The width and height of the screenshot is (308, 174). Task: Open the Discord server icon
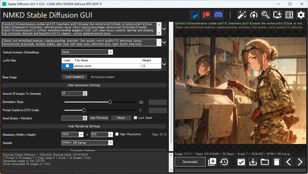pyautogui.click(x=218, y=15)
